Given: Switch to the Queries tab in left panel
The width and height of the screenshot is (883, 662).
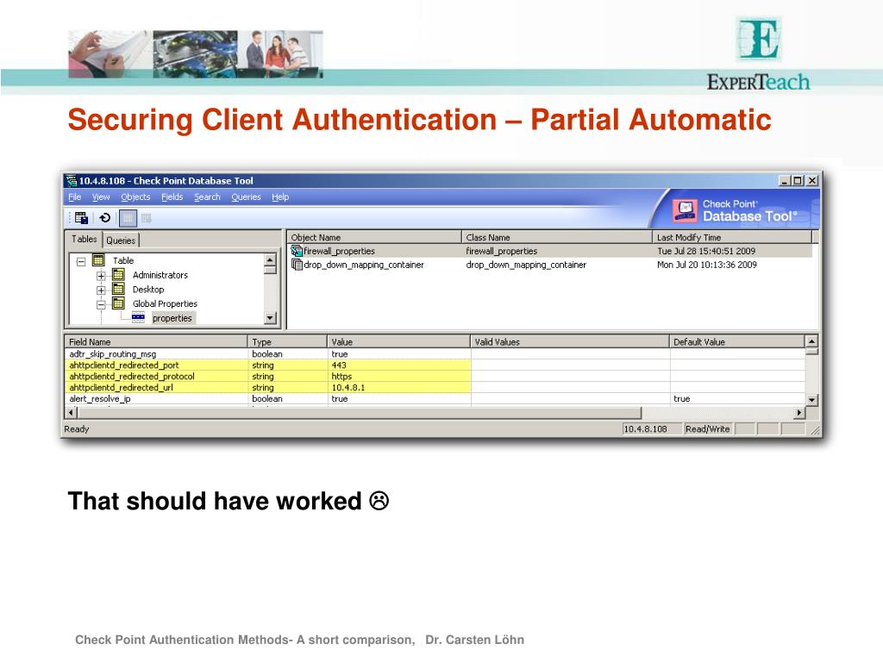Looking at the screenshot, I should click(x=121, y=240).
